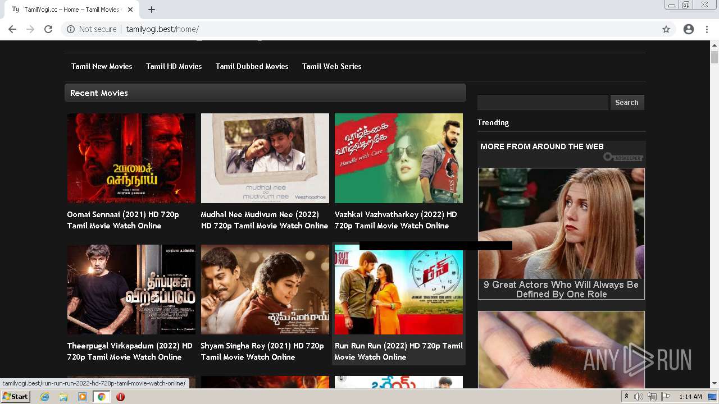Click the browser forward arrow
The height and width of the screenshot is (404, 719).
pos(30,29)
